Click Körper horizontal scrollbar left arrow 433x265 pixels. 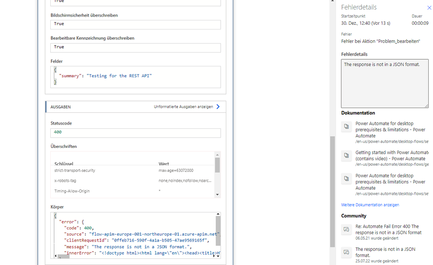56,256
